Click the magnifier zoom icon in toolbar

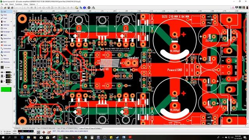77,8
